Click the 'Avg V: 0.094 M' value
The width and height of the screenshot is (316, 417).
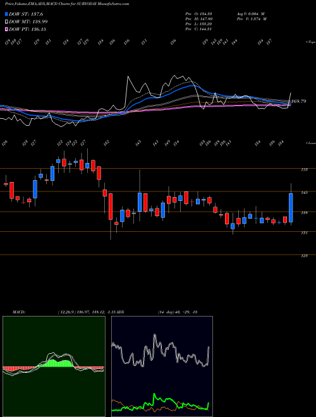tap(250, 13)
